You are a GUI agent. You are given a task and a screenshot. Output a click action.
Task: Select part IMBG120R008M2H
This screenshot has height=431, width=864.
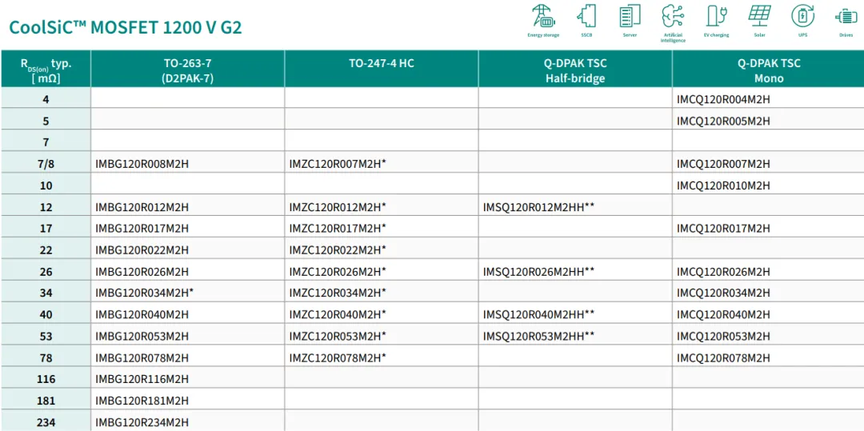coord(142,164)
